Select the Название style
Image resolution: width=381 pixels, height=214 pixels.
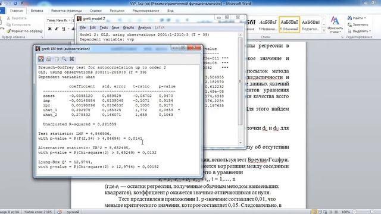(268, 25)
